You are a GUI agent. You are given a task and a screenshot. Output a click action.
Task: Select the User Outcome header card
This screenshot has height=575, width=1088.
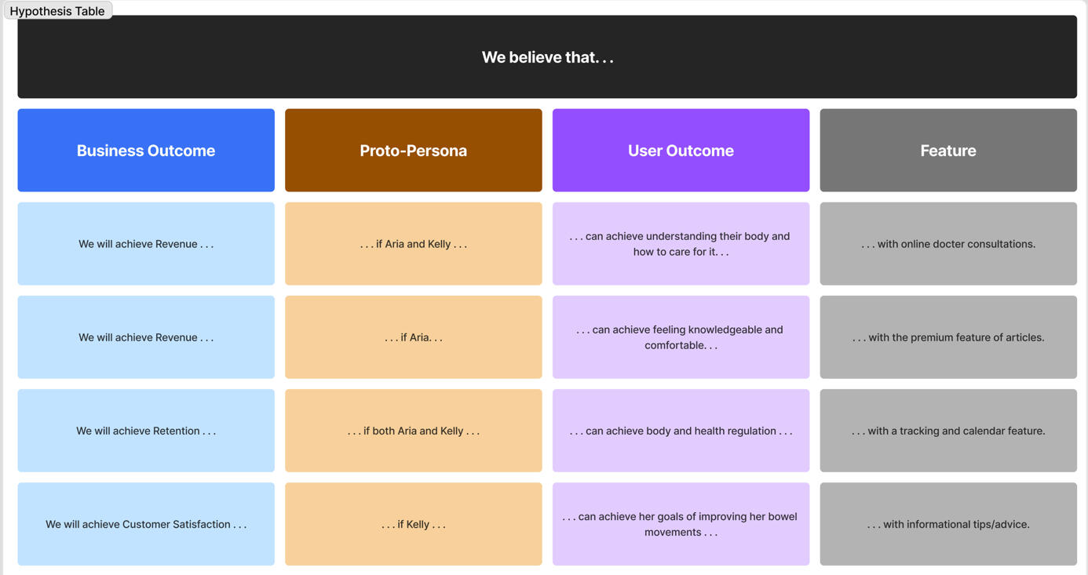click(681, 151)
